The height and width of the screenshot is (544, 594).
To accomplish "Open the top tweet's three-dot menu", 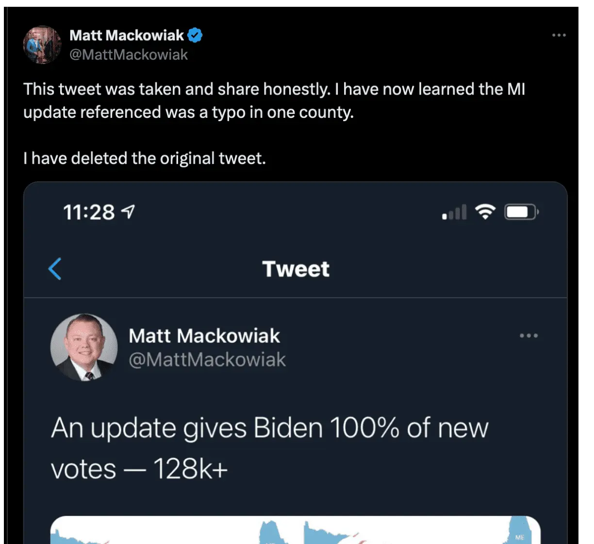I will (559, 35).
